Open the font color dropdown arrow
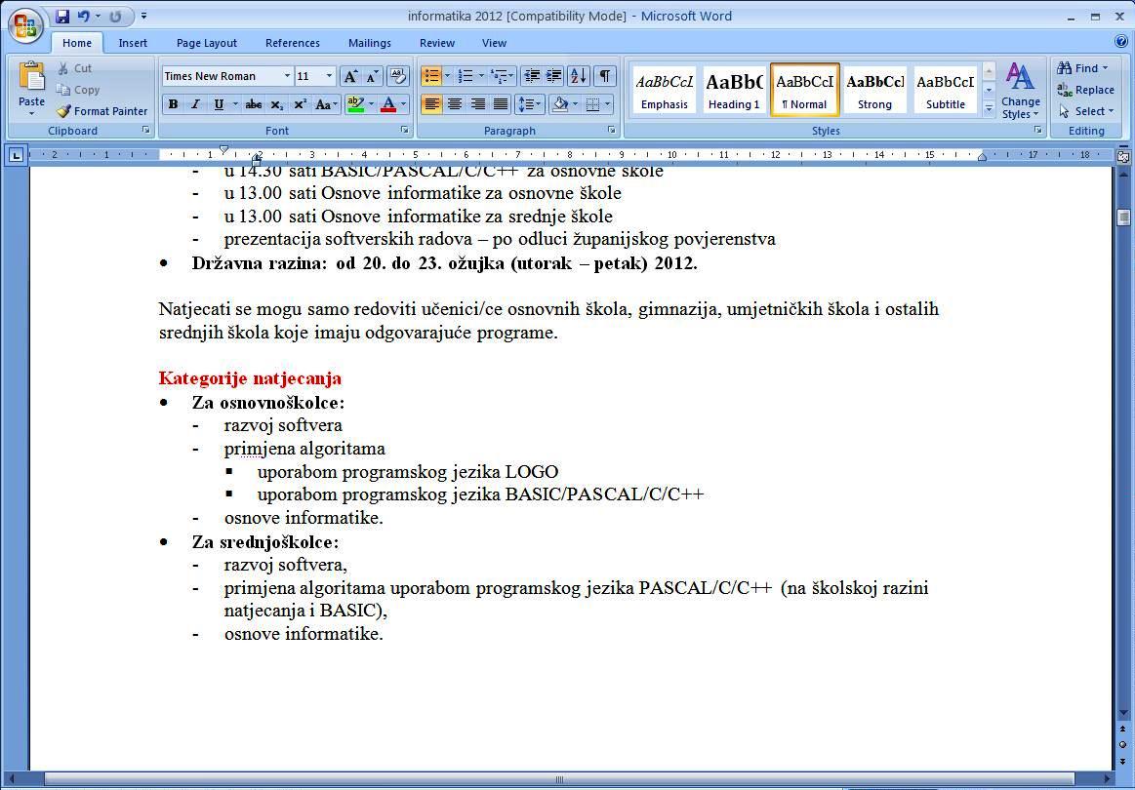The width and height of the screenshot is (1135, 790). 403,104
